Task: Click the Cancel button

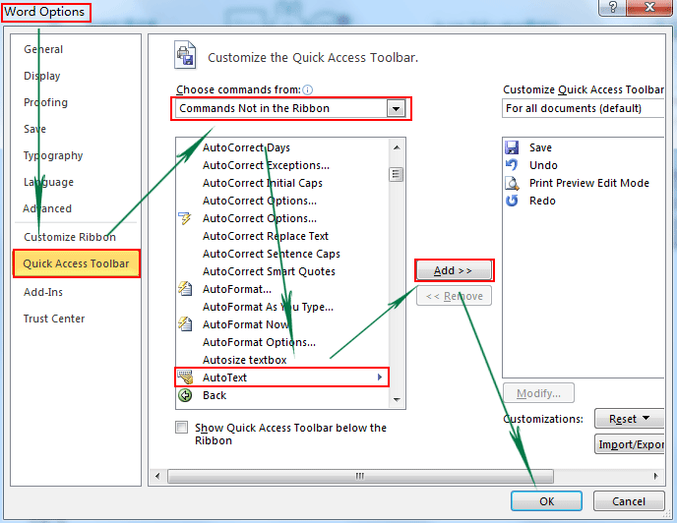Action: coord(629,501)
